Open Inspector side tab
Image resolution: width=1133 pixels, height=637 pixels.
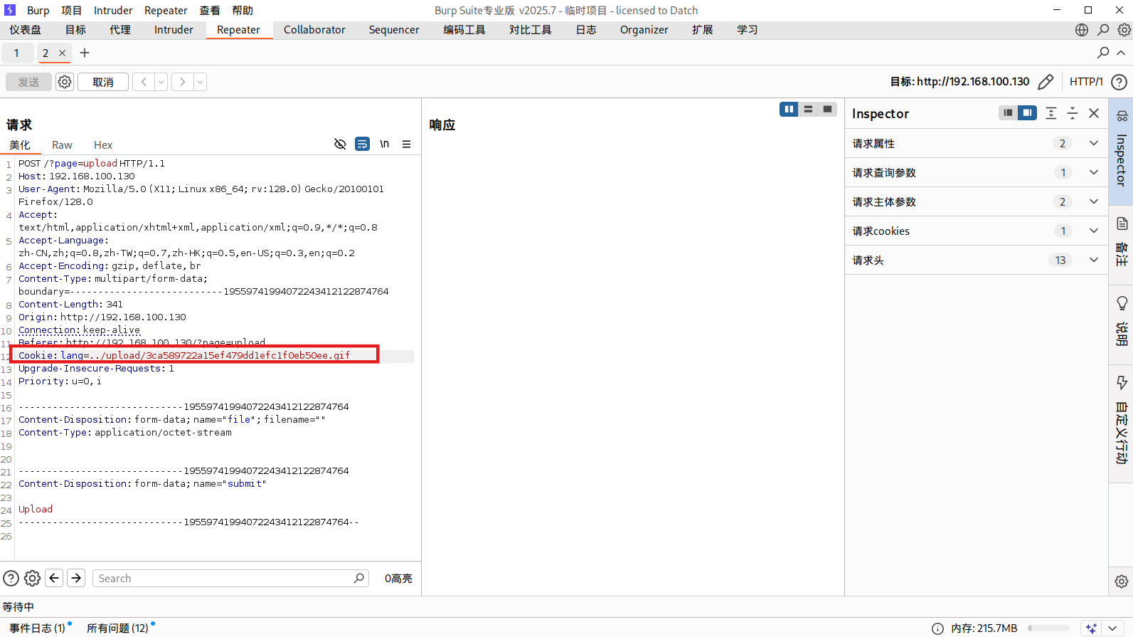pos(1121,151)
